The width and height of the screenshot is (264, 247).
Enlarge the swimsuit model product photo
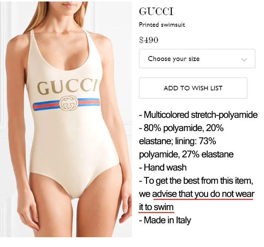pyautogui.click(x=66, y=119)
